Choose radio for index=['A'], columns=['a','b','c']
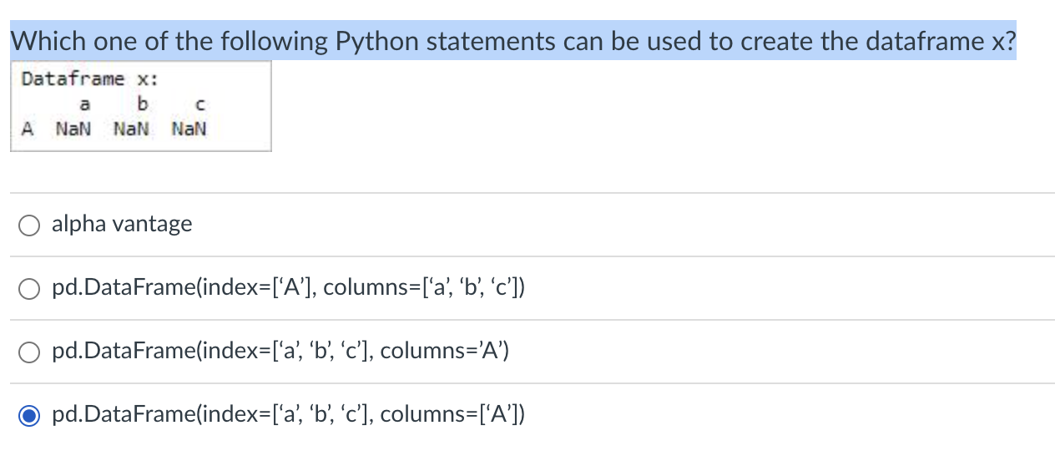 (29, 289)
